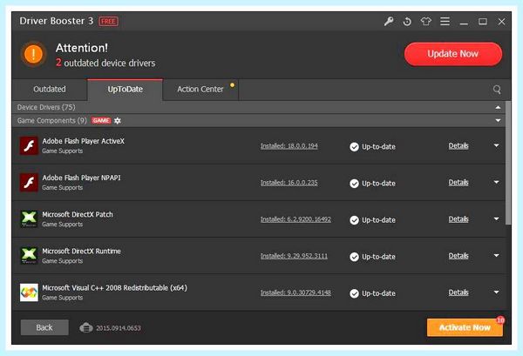This screenshot has width=523, height=356.
Task: Collapse the Game Components (9) section arrow
Action: tap(498, 121)
